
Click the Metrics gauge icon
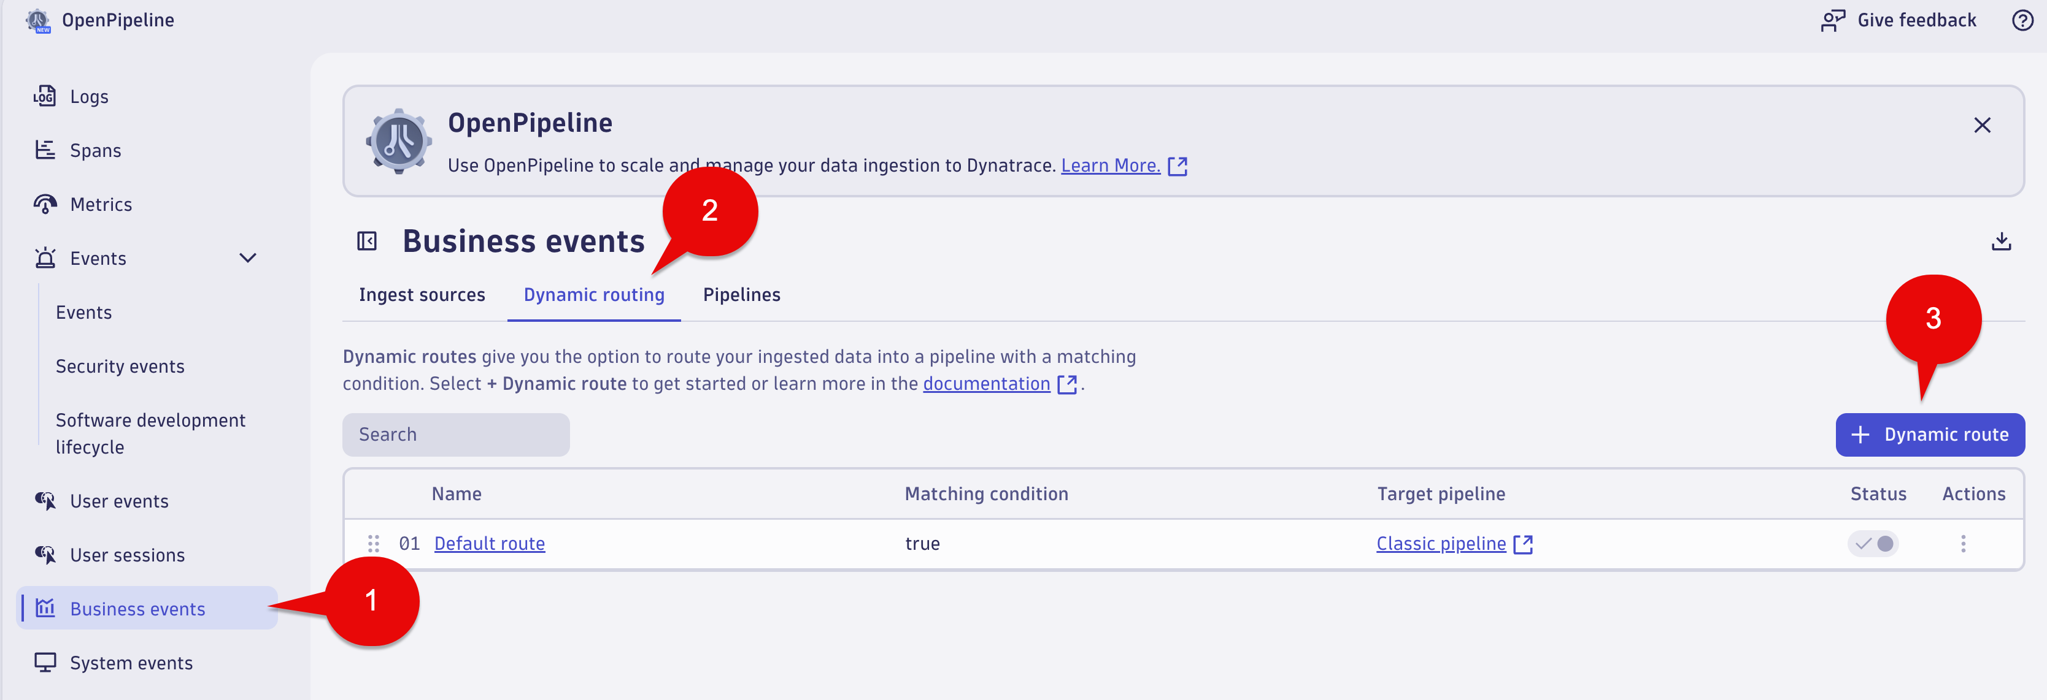click(45, 204)
